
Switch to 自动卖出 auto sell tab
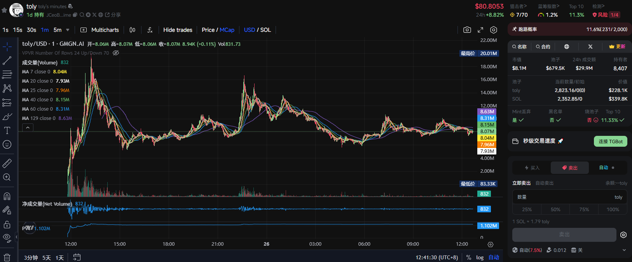pyautogui.click(x=544, y=183)
